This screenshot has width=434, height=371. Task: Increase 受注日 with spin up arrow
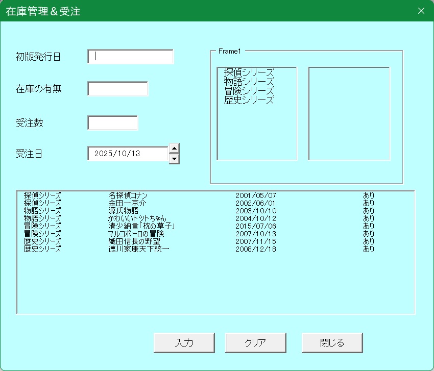tap(174, 149)
